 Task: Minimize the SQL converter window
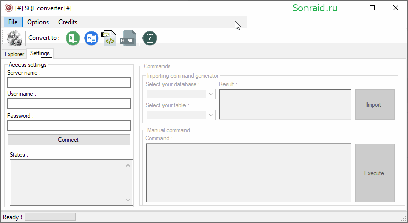click(x=349, y=8)
